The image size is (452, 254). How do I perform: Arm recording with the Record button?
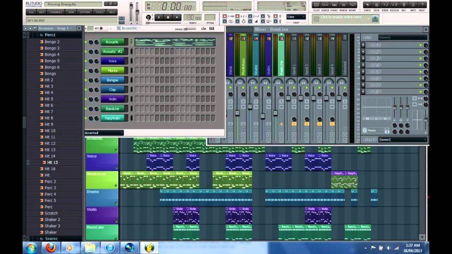(x=177, y=18)
